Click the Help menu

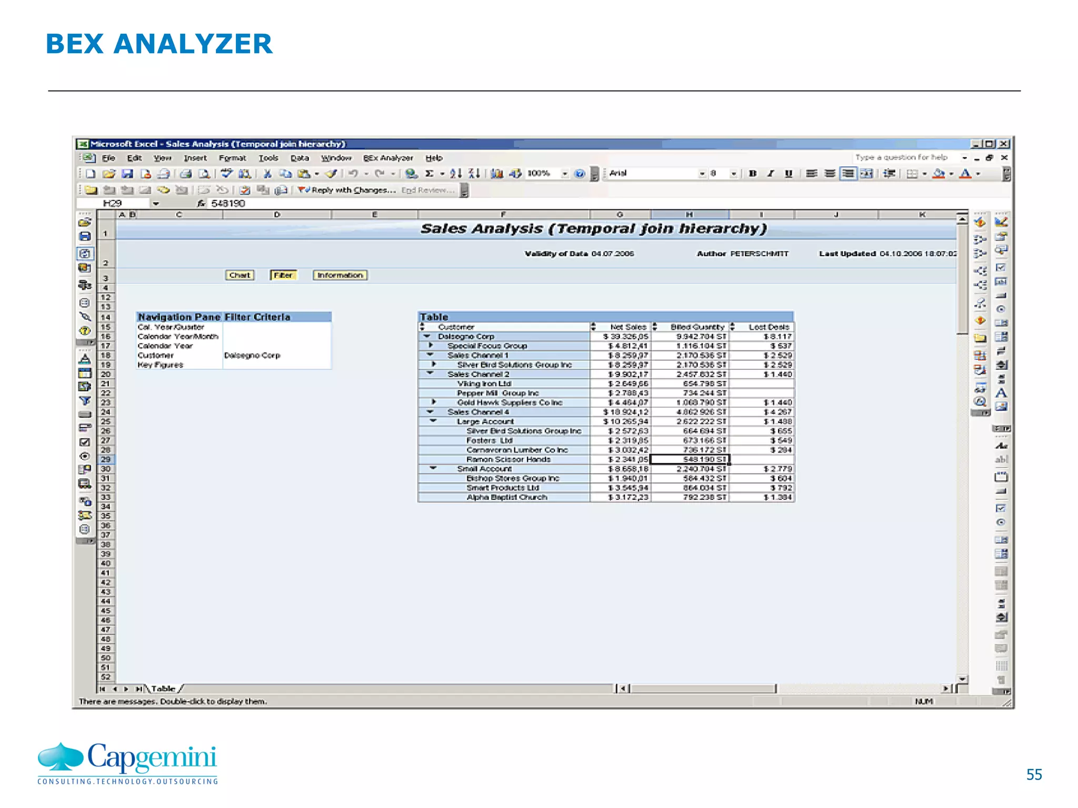tap(434, 158)
